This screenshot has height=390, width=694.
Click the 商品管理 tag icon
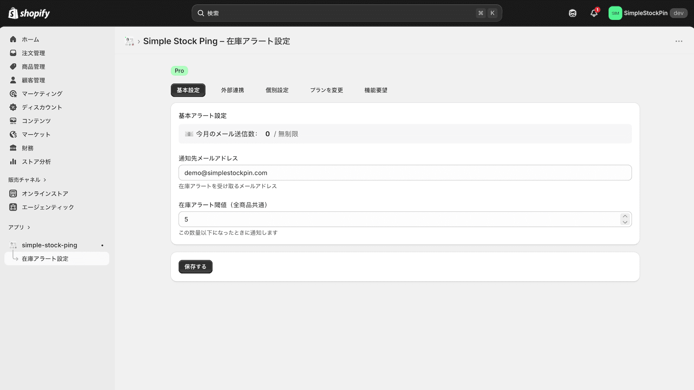tap(13, 67)
